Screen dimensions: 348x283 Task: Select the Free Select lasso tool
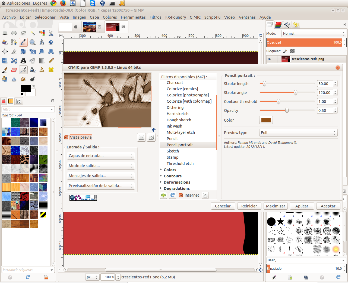tap(23, 33)
